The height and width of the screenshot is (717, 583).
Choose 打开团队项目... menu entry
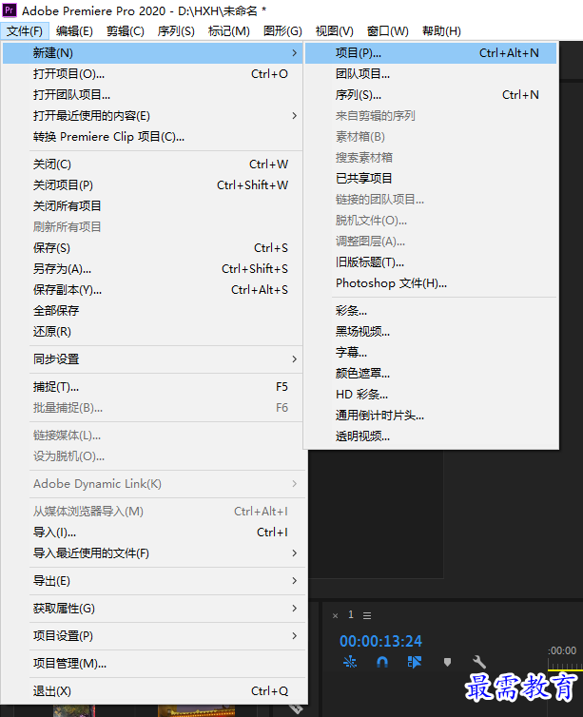point(153,95)
